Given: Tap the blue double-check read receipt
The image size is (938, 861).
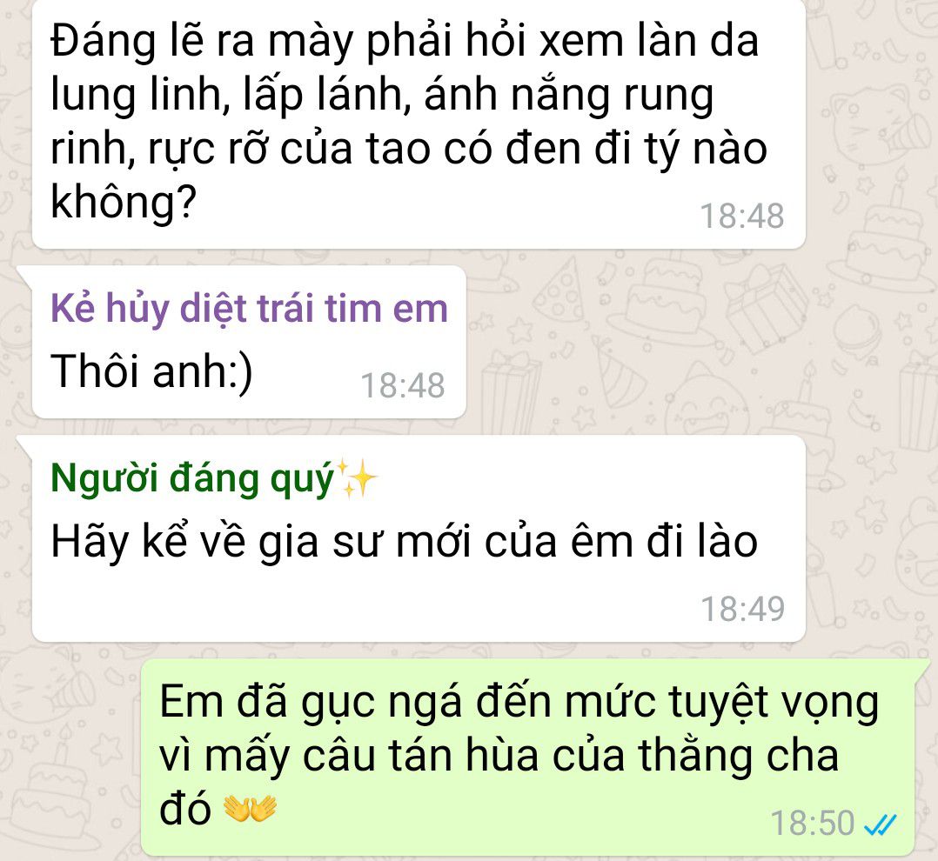Looking at the screenshot, I should [881, 825].
